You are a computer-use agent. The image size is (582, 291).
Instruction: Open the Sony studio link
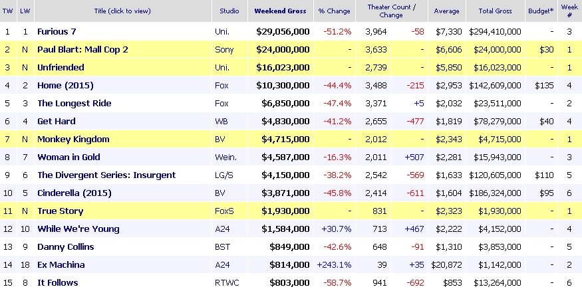224,50
